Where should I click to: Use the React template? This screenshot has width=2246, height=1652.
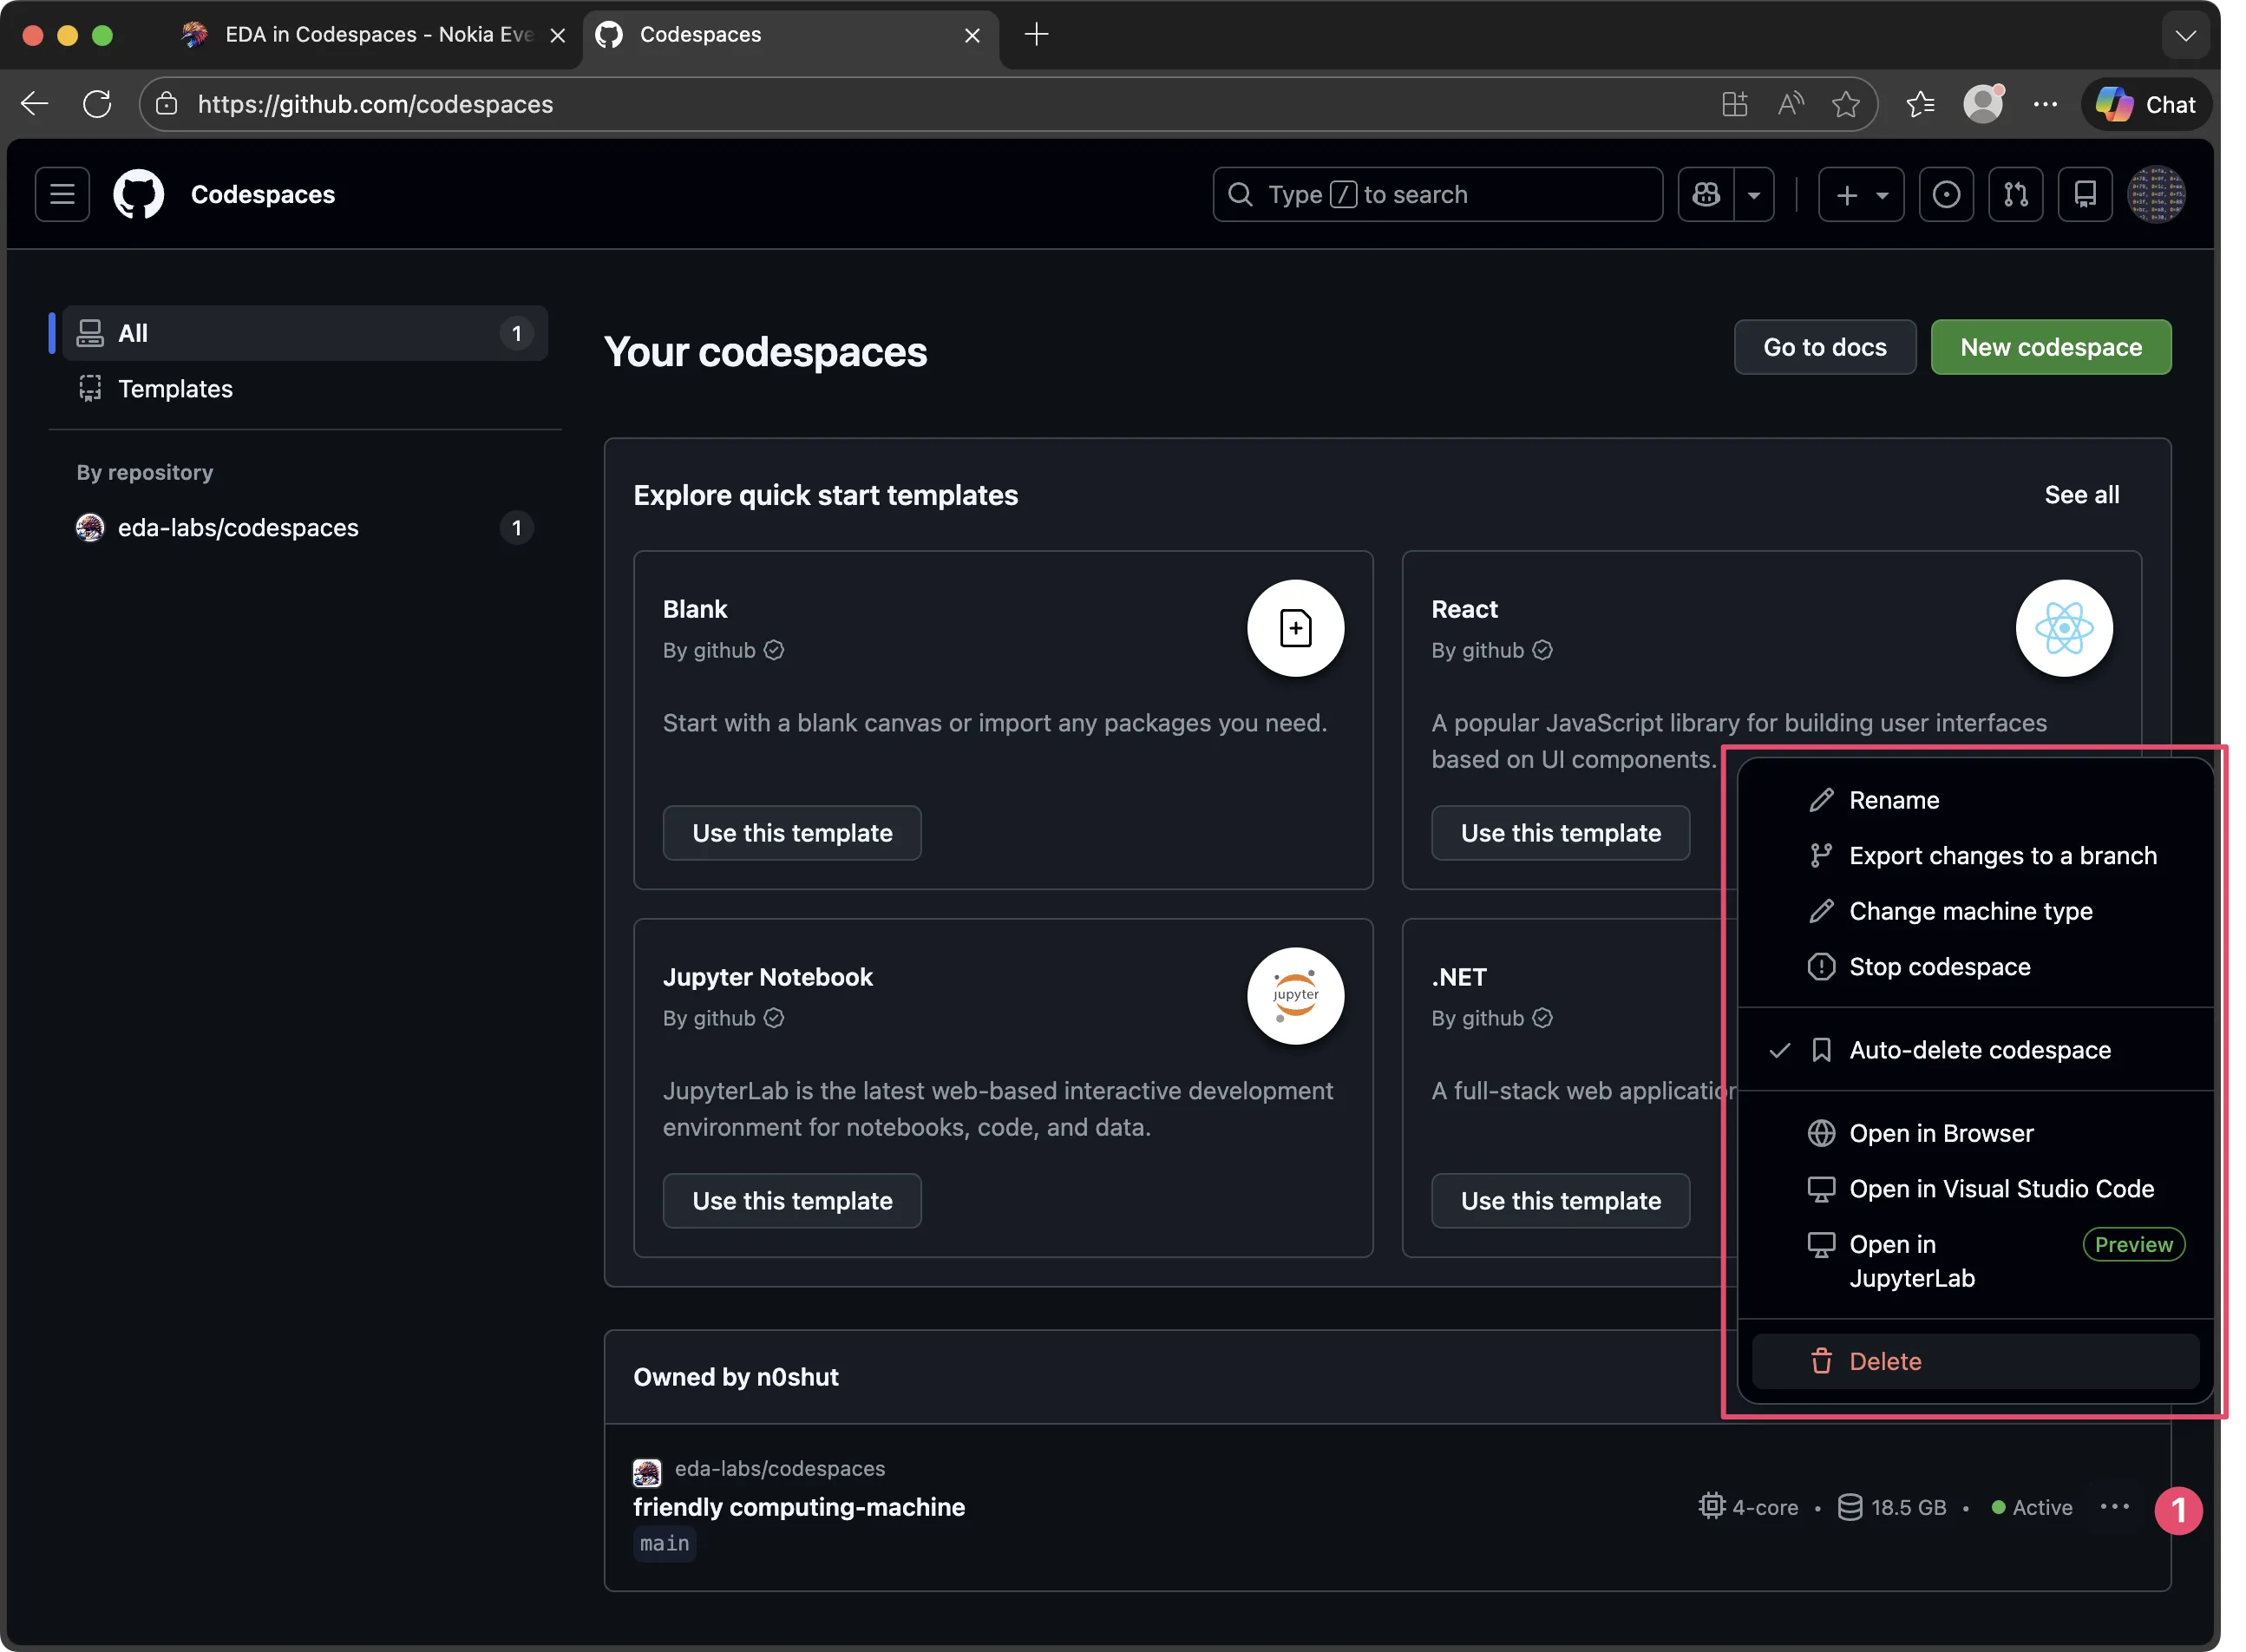point(1561,833)
